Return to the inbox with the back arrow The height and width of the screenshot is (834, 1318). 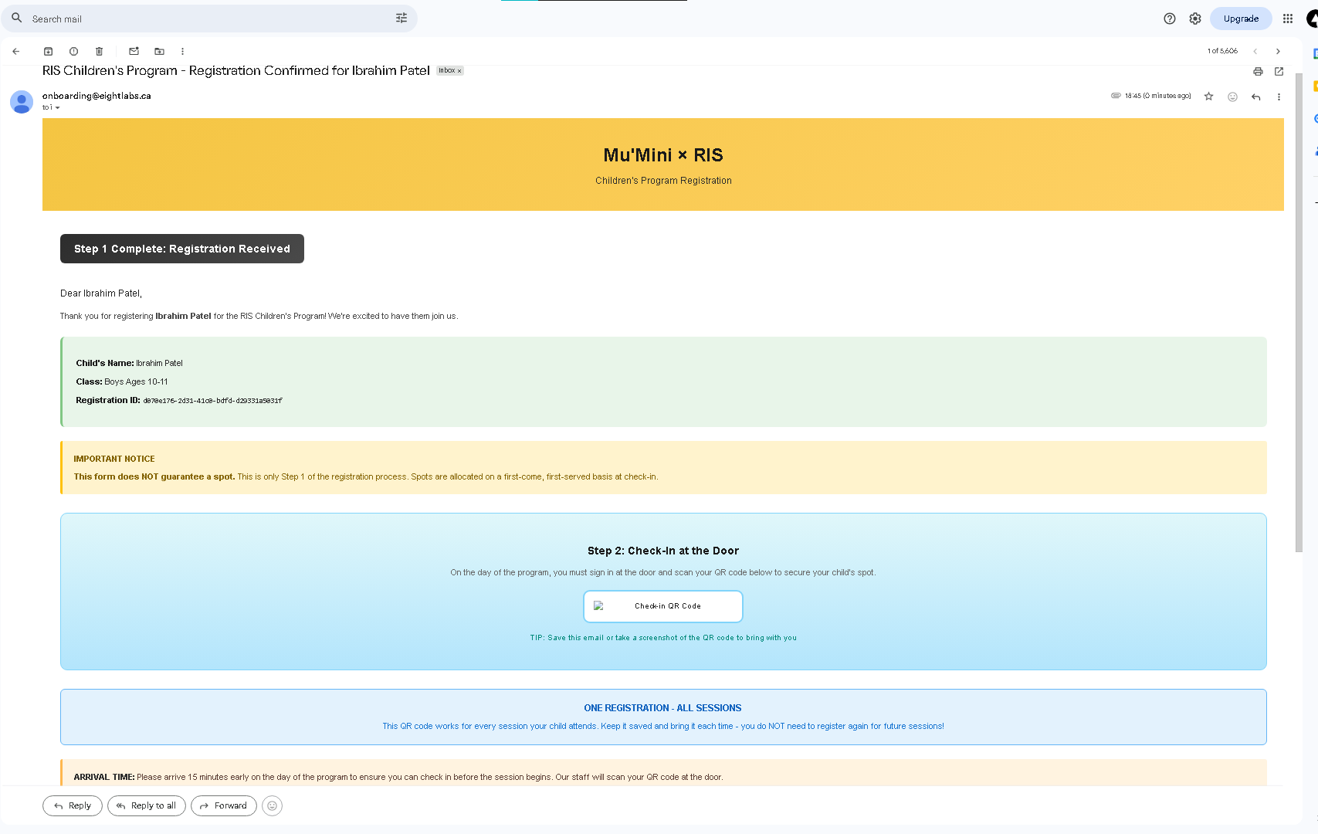pyautogui.click(x=15, y=51)
